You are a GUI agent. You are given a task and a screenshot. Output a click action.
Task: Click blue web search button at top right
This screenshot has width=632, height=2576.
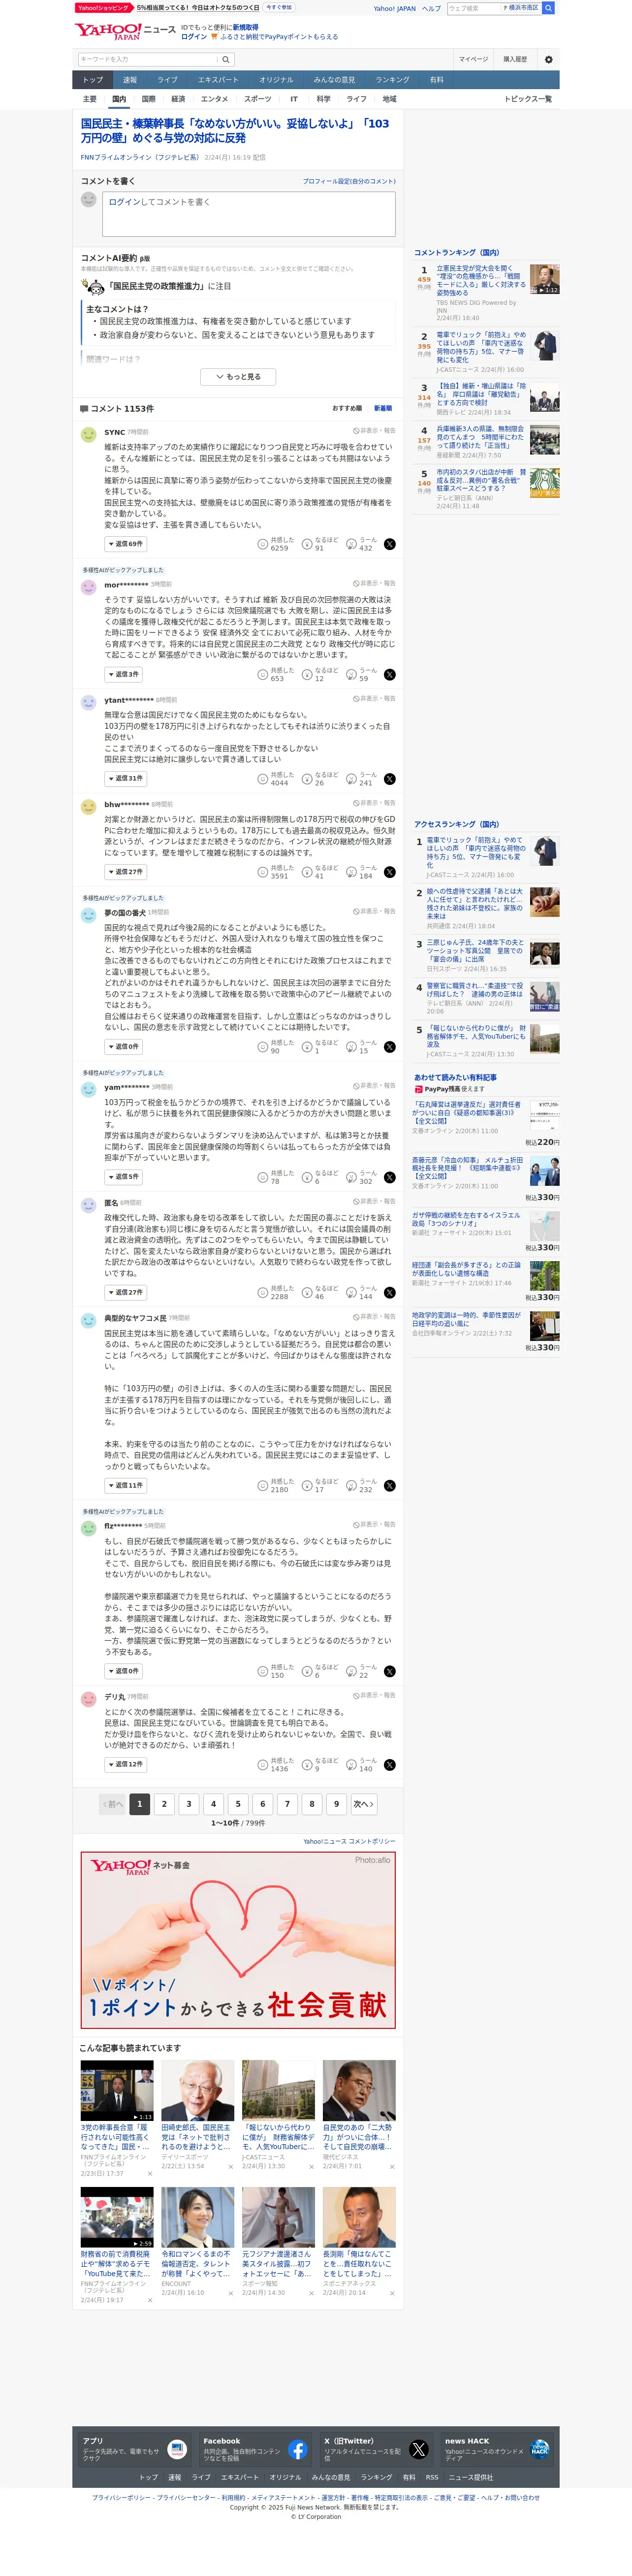tap(548, 8)
